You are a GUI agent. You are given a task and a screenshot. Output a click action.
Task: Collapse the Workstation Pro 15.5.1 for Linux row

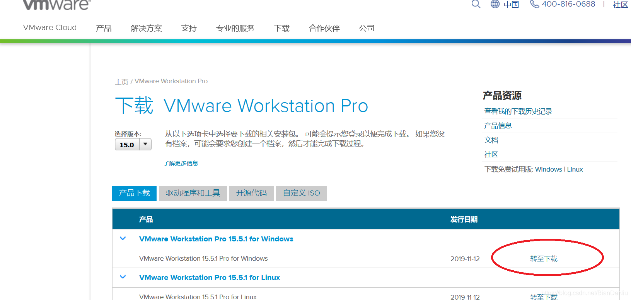coord(123,277)
